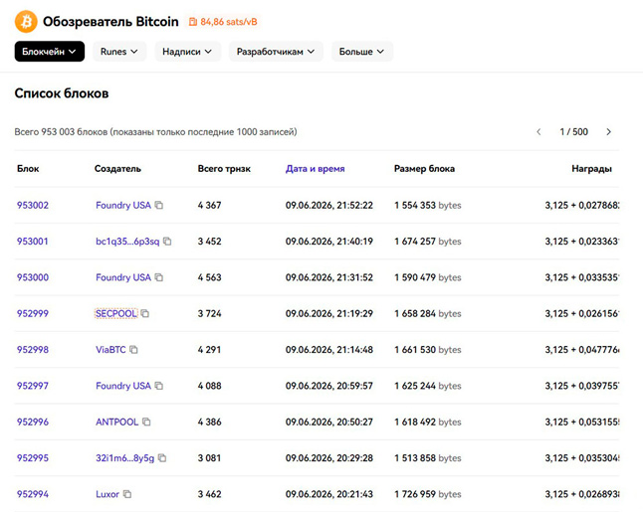Copy Foundry USA address in block 953002 row
The image size is (643, 512).
tap(159, 205)
